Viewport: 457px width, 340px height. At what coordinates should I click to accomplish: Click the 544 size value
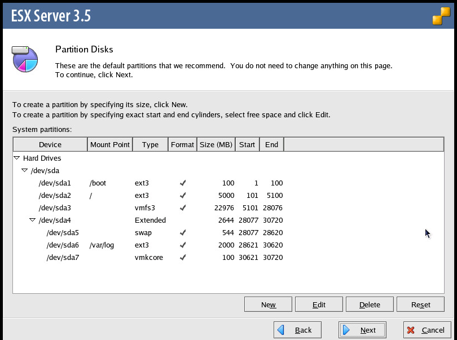[228, 232]
